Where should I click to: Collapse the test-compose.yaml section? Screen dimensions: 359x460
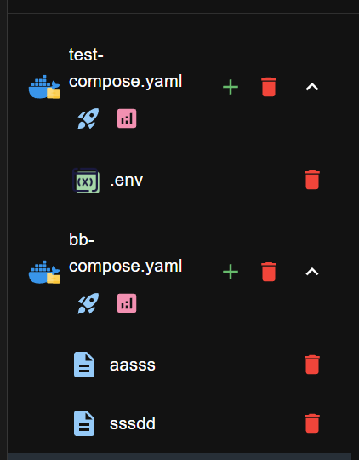point(312,87)
